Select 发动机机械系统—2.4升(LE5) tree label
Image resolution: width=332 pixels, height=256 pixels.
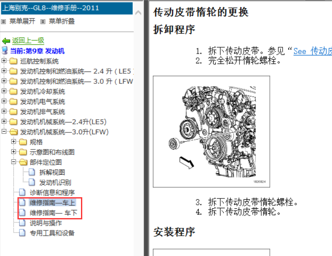[x=64, y=122]
